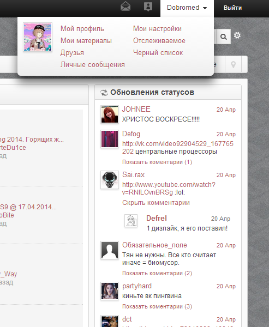Screen dimensions: 269x327
Task: Click Скрыть комментарии under Sai.rax's status
Action: click(156, 203)
